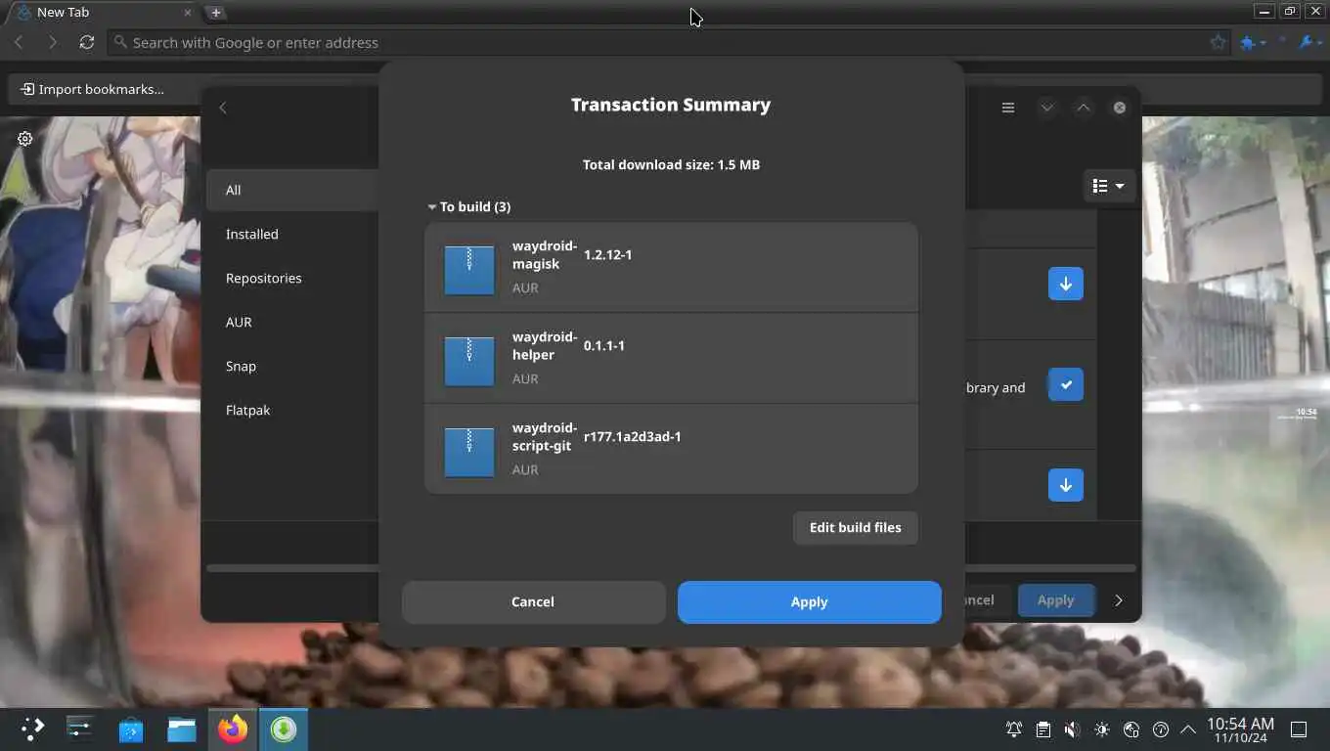The image size is (1330, 751).
Task: Select the waydroid-magisk package name
Action: point(544,255)
